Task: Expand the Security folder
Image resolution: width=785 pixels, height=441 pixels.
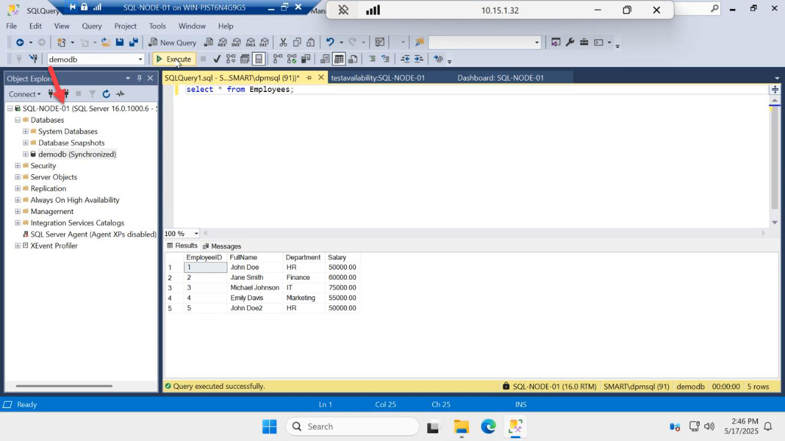Action: [x=18, y=166]
